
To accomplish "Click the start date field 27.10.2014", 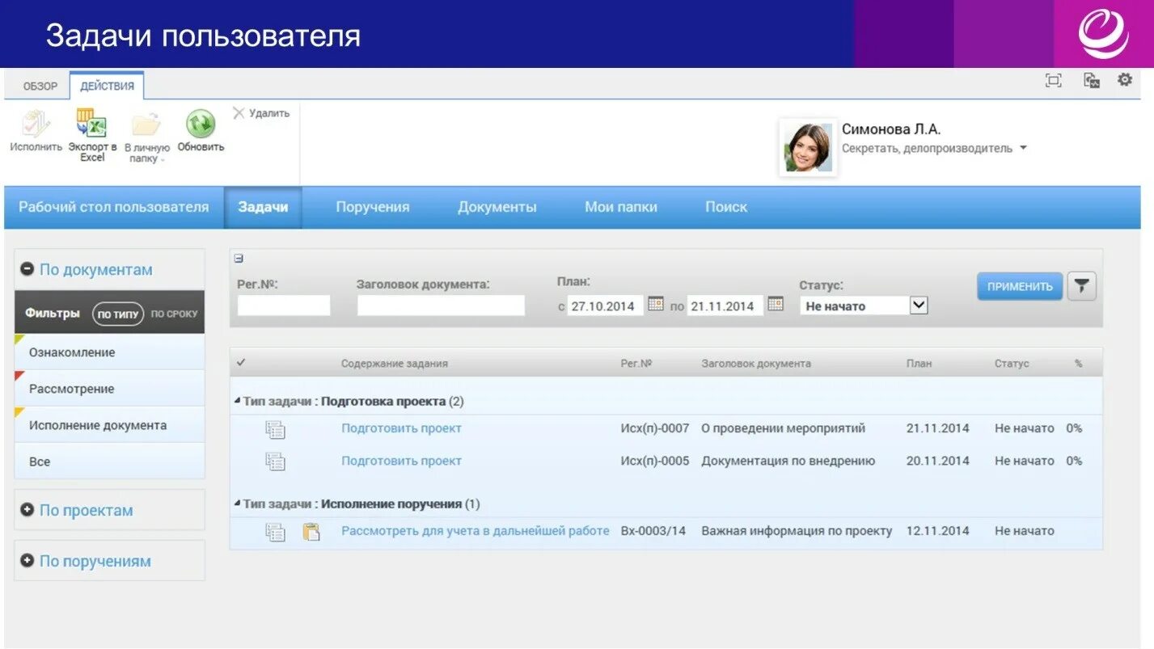I will pyautogui.click(x=605, y=306).
